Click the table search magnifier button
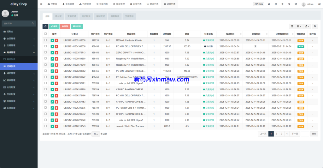Viewport: 323px width, 168px height. [x=315, y=27]
